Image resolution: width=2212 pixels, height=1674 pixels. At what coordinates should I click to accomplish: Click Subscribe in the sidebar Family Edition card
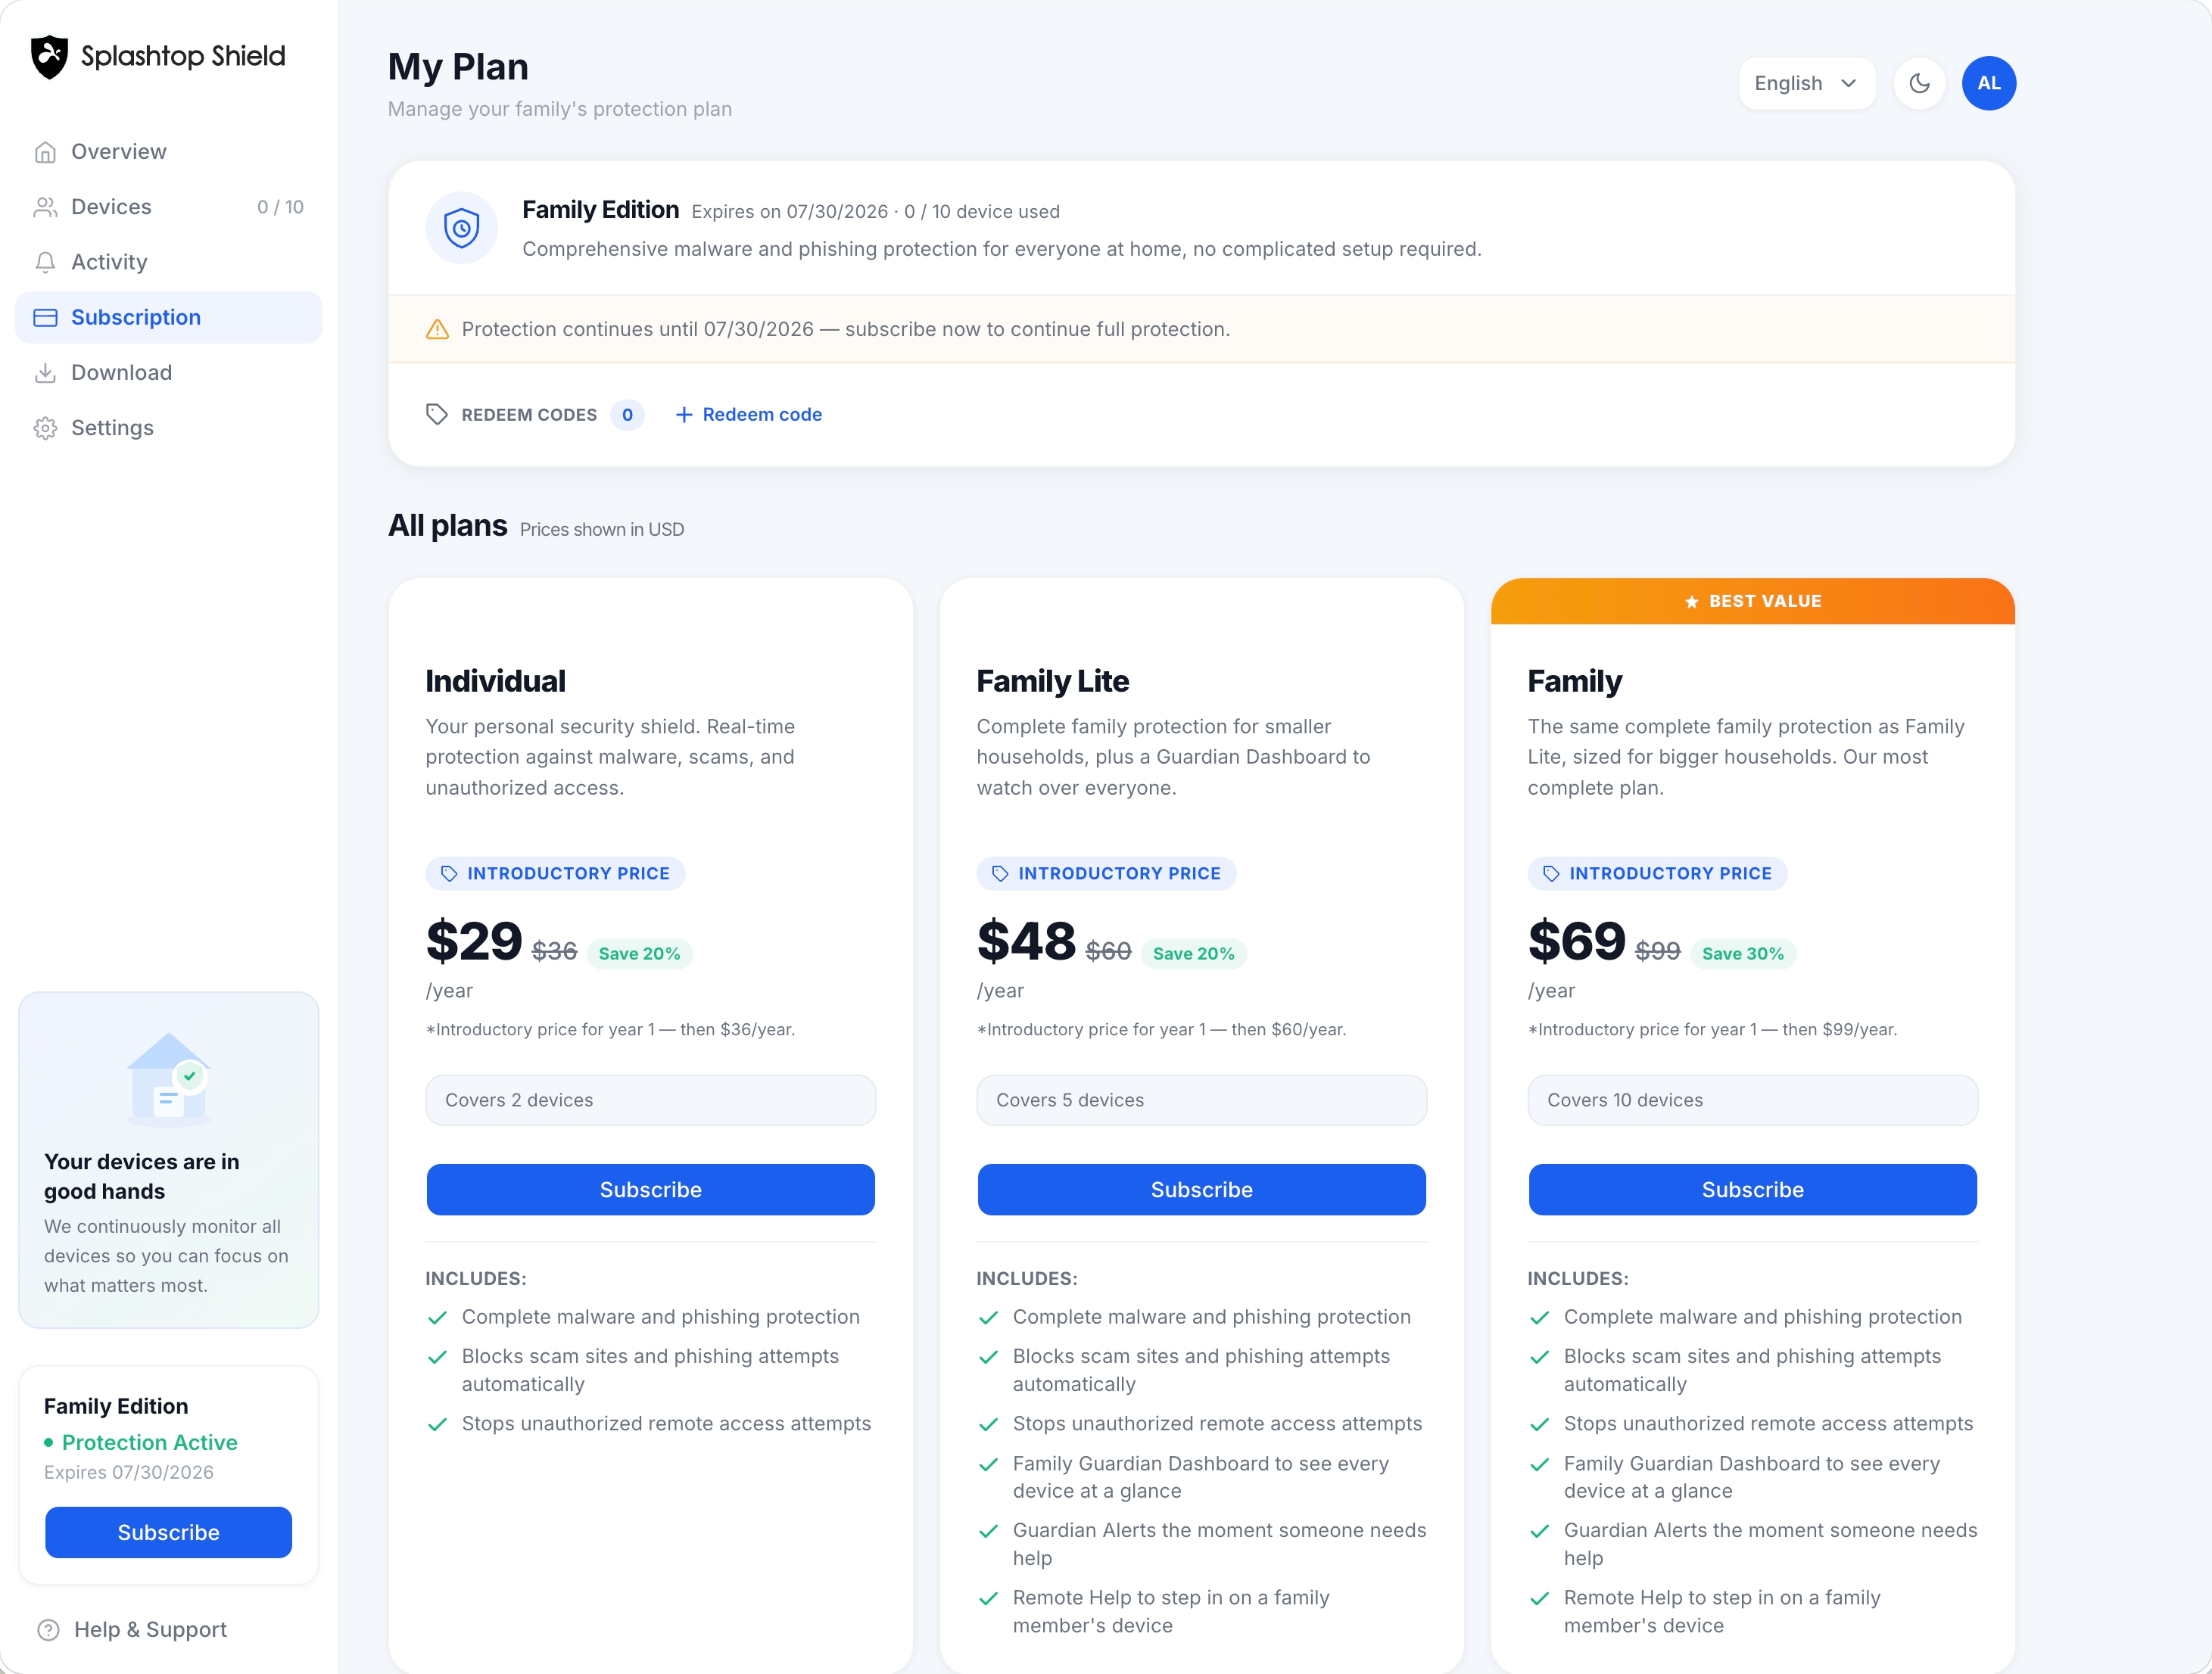(x=168, y=1532)
